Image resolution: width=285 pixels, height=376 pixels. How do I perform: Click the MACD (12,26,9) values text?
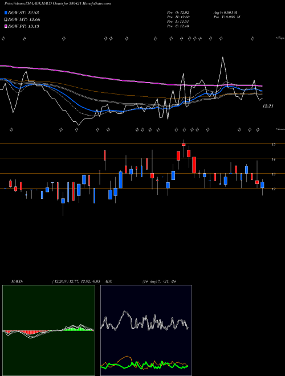pyautogui.click(x=76, y=281)
